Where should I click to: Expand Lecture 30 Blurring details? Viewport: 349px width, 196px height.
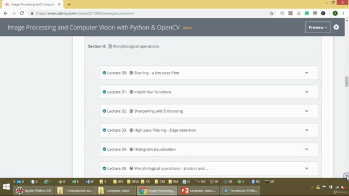[306, 72]
